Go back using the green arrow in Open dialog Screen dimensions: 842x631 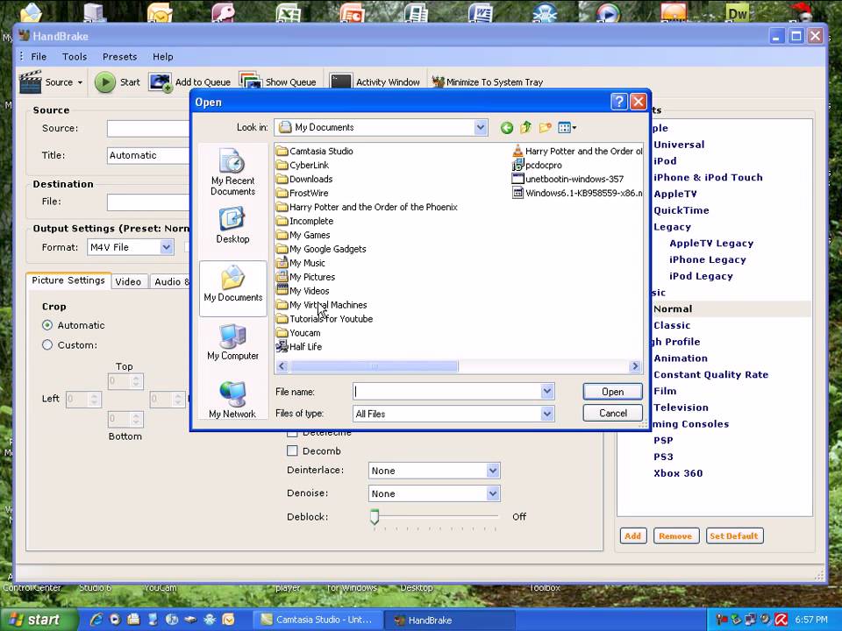pos(506,128)
